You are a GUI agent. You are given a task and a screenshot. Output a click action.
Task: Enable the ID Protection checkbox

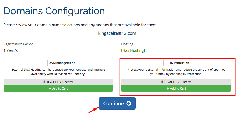point(166,63)
